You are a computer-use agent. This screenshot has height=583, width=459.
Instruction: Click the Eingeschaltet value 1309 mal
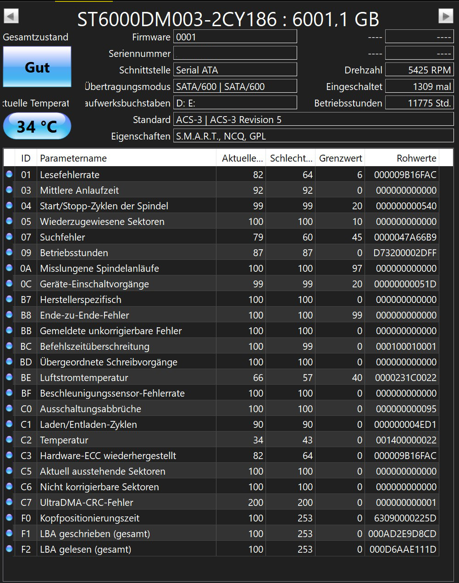coord(420,86)
